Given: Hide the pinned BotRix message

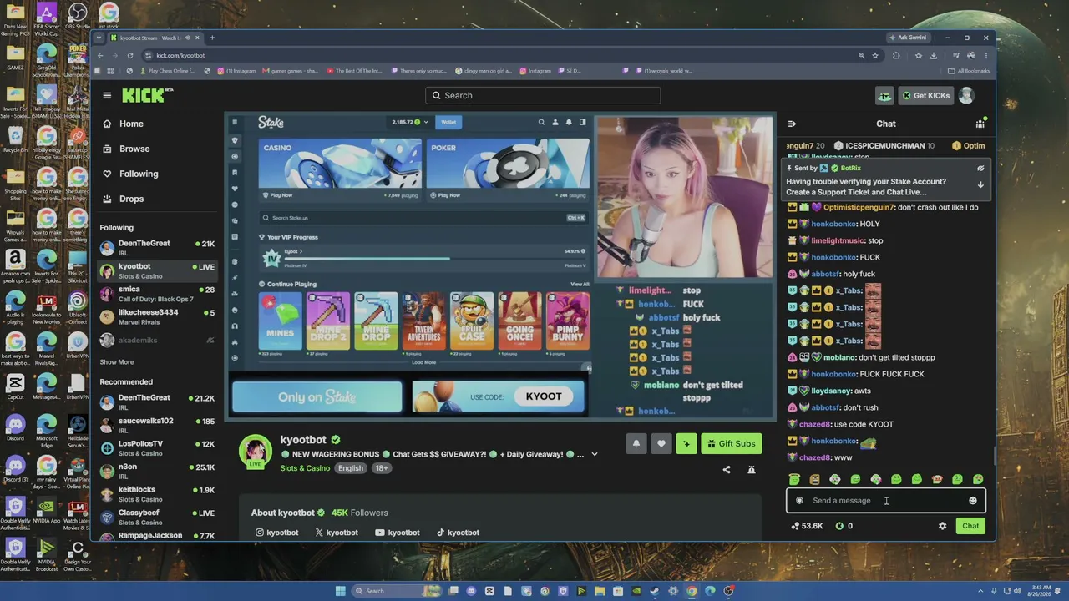Looking at the screenshot, I should (x=980, y=168).
